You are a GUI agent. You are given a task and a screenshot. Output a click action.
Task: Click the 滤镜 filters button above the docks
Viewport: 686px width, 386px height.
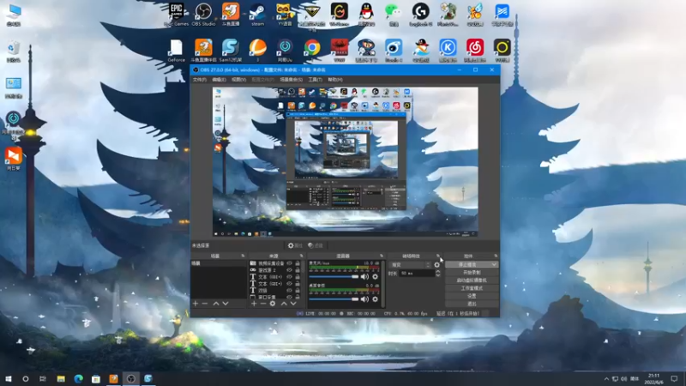click(x=316, y=245)
